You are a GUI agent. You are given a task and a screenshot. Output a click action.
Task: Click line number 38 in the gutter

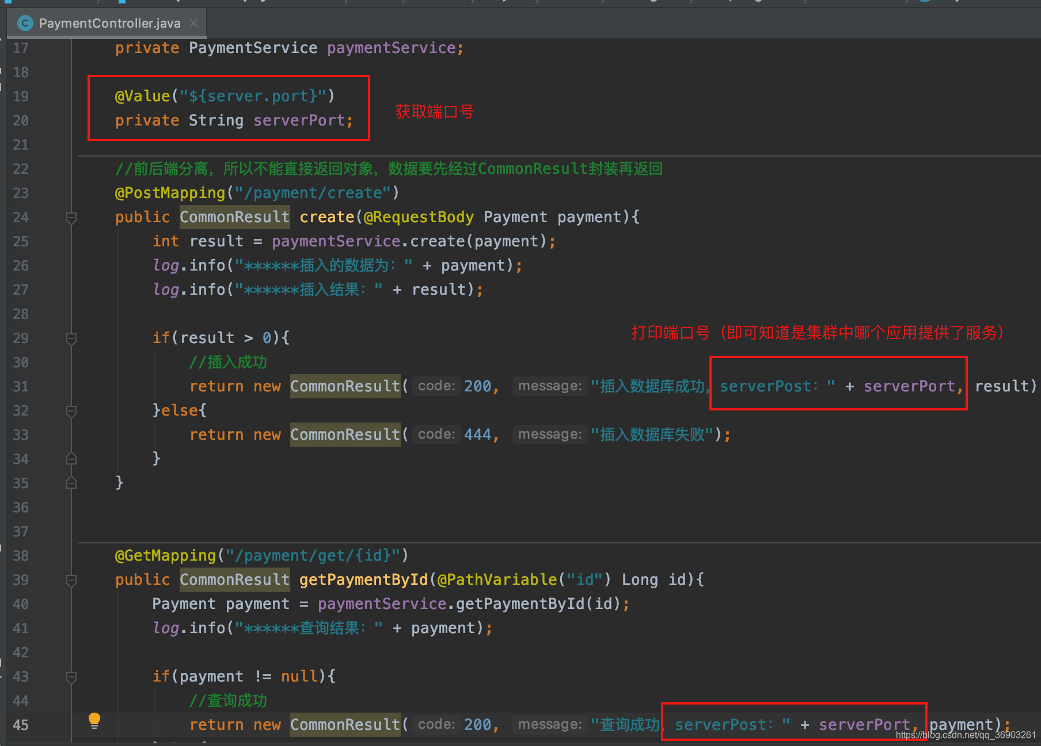pos(21,555)
